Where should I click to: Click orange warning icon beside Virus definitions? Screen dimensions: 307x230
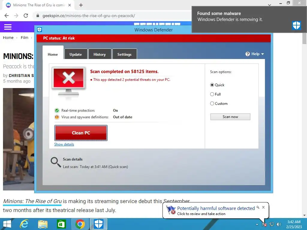coord(57,117)
